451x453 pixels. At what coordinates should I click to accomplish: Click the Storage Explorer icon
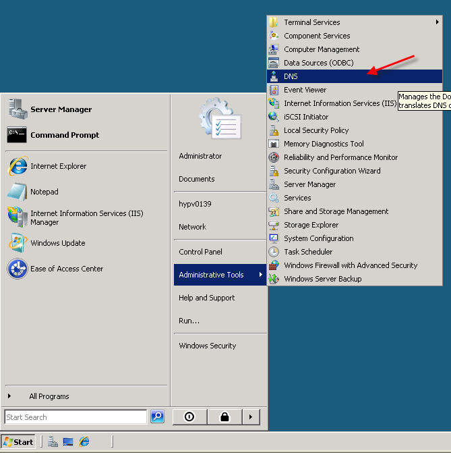pyautogui.click(x=274, y=225)
